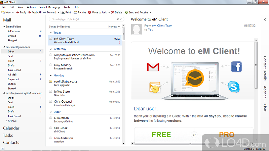Switch to the Tasks section

tap(8, 135)
